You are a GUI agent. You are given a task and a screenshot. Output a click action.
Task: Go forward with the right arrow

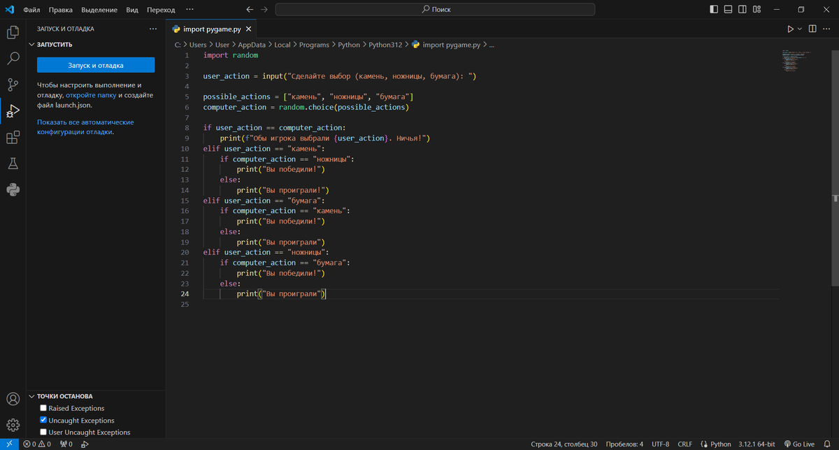[264, 10]
